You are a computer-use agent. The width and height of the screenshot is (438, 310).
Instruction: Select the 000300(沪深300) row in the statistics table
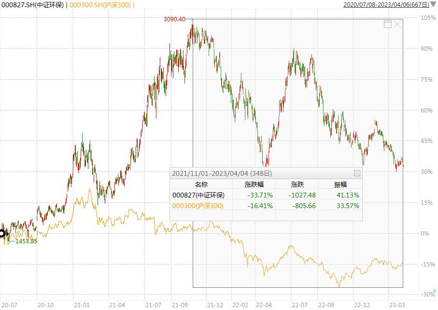point(198,206)
